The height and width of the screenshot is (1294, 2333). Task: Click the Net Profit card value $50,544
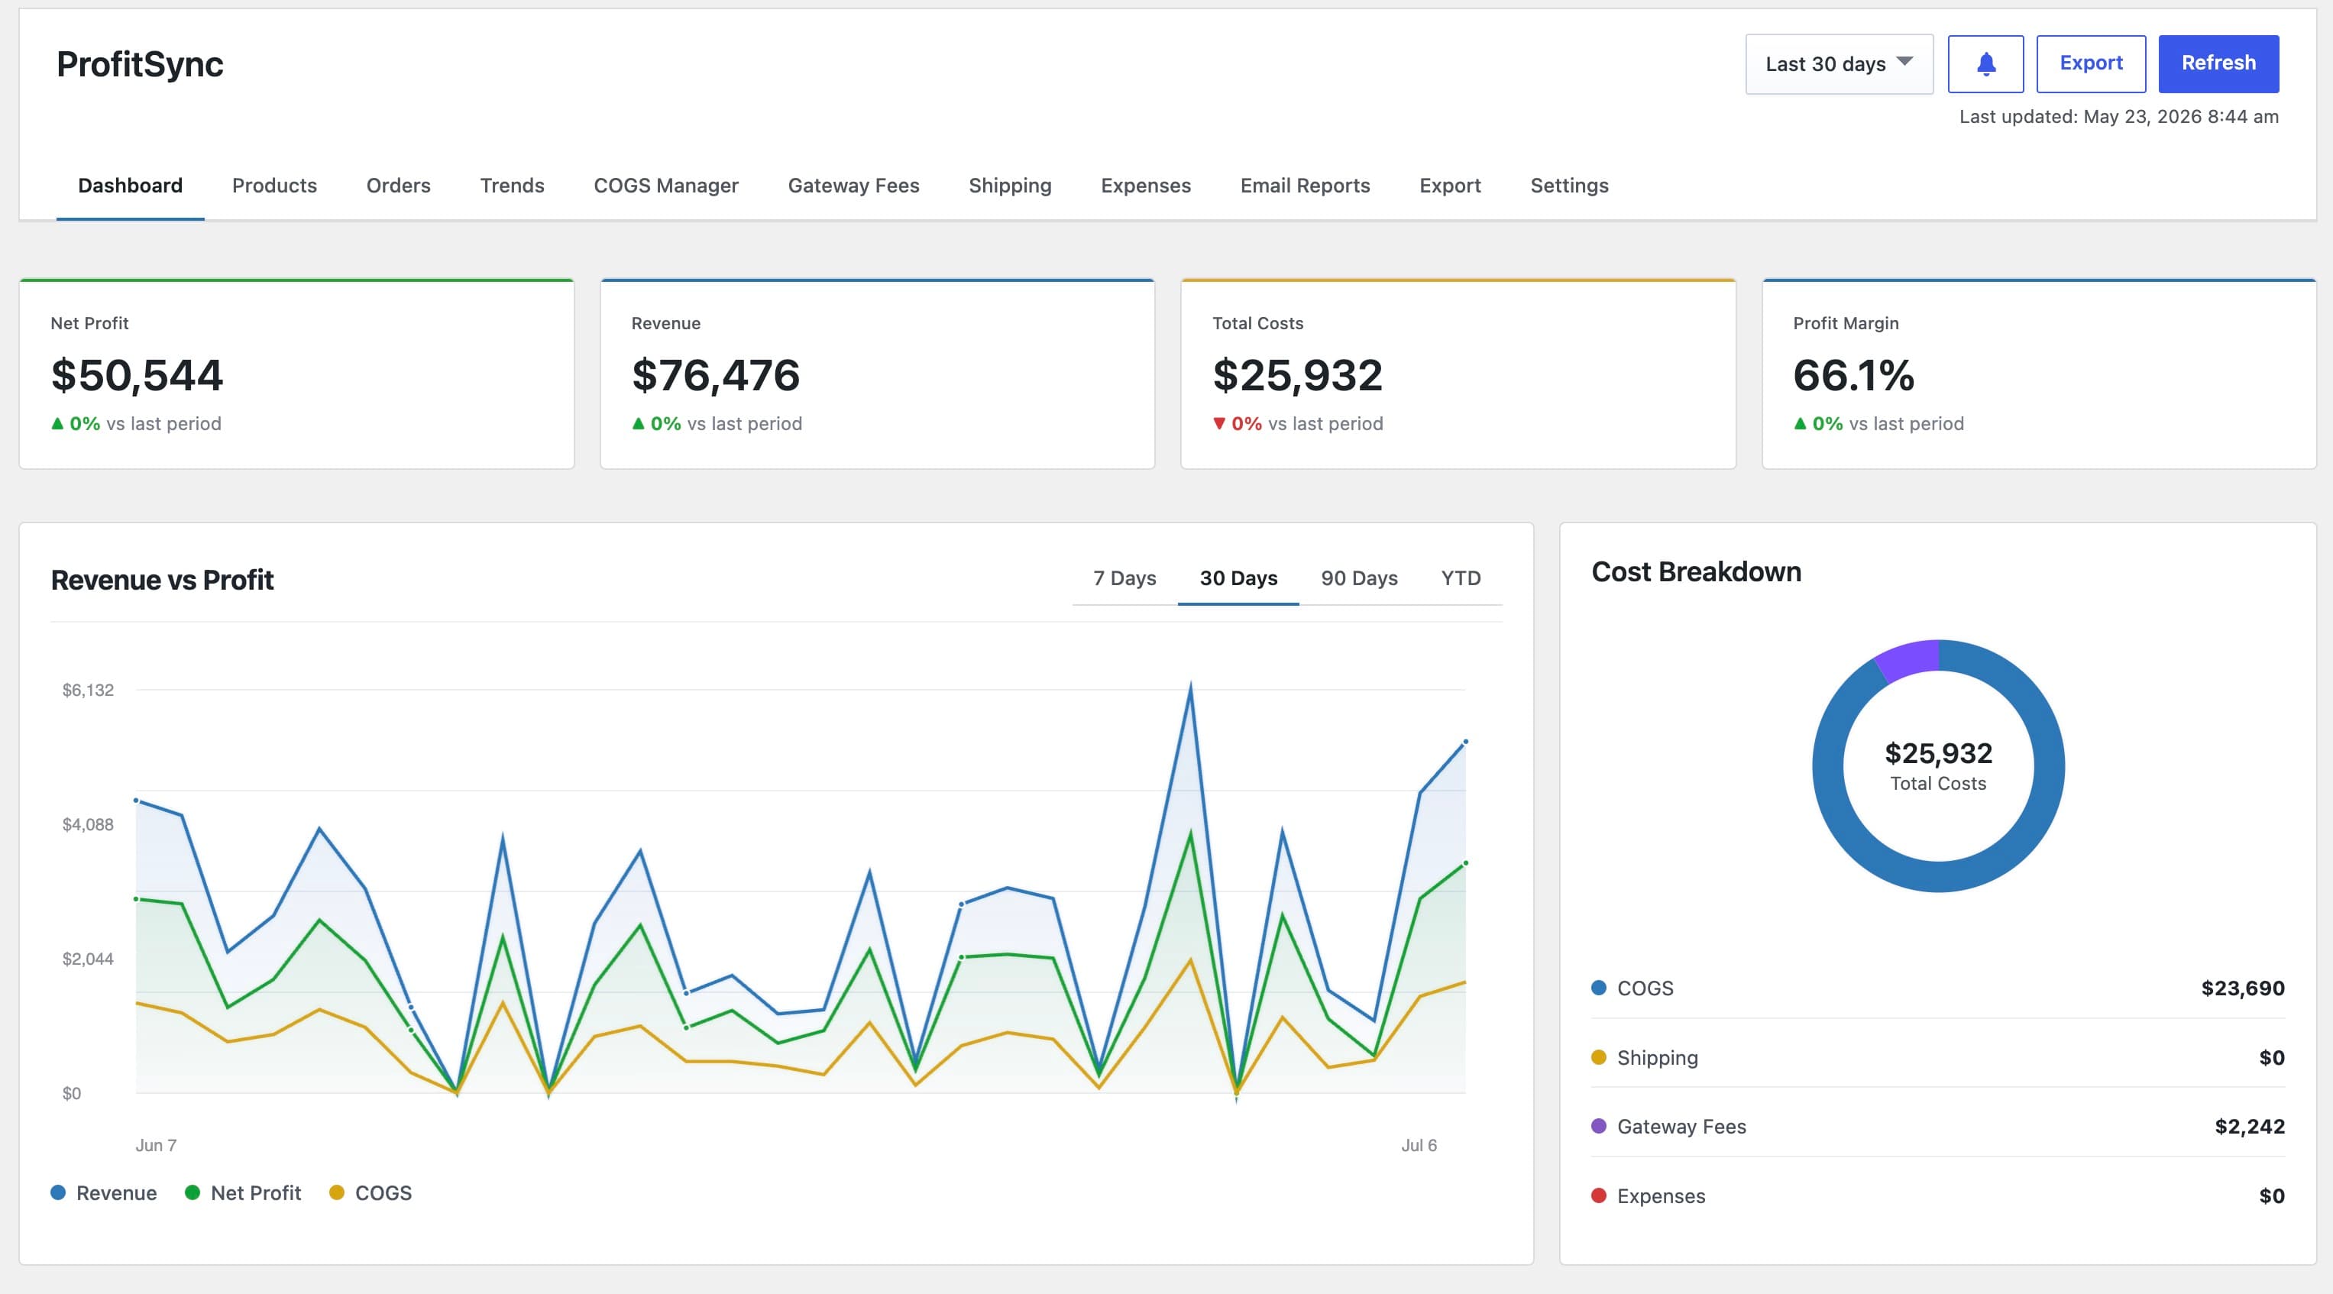[x=137, y=375]
